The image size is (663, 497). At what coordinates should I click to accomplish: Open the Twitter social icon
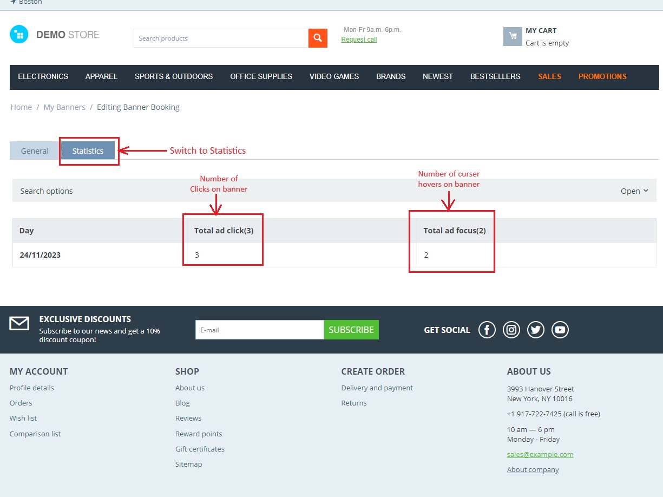536,330
